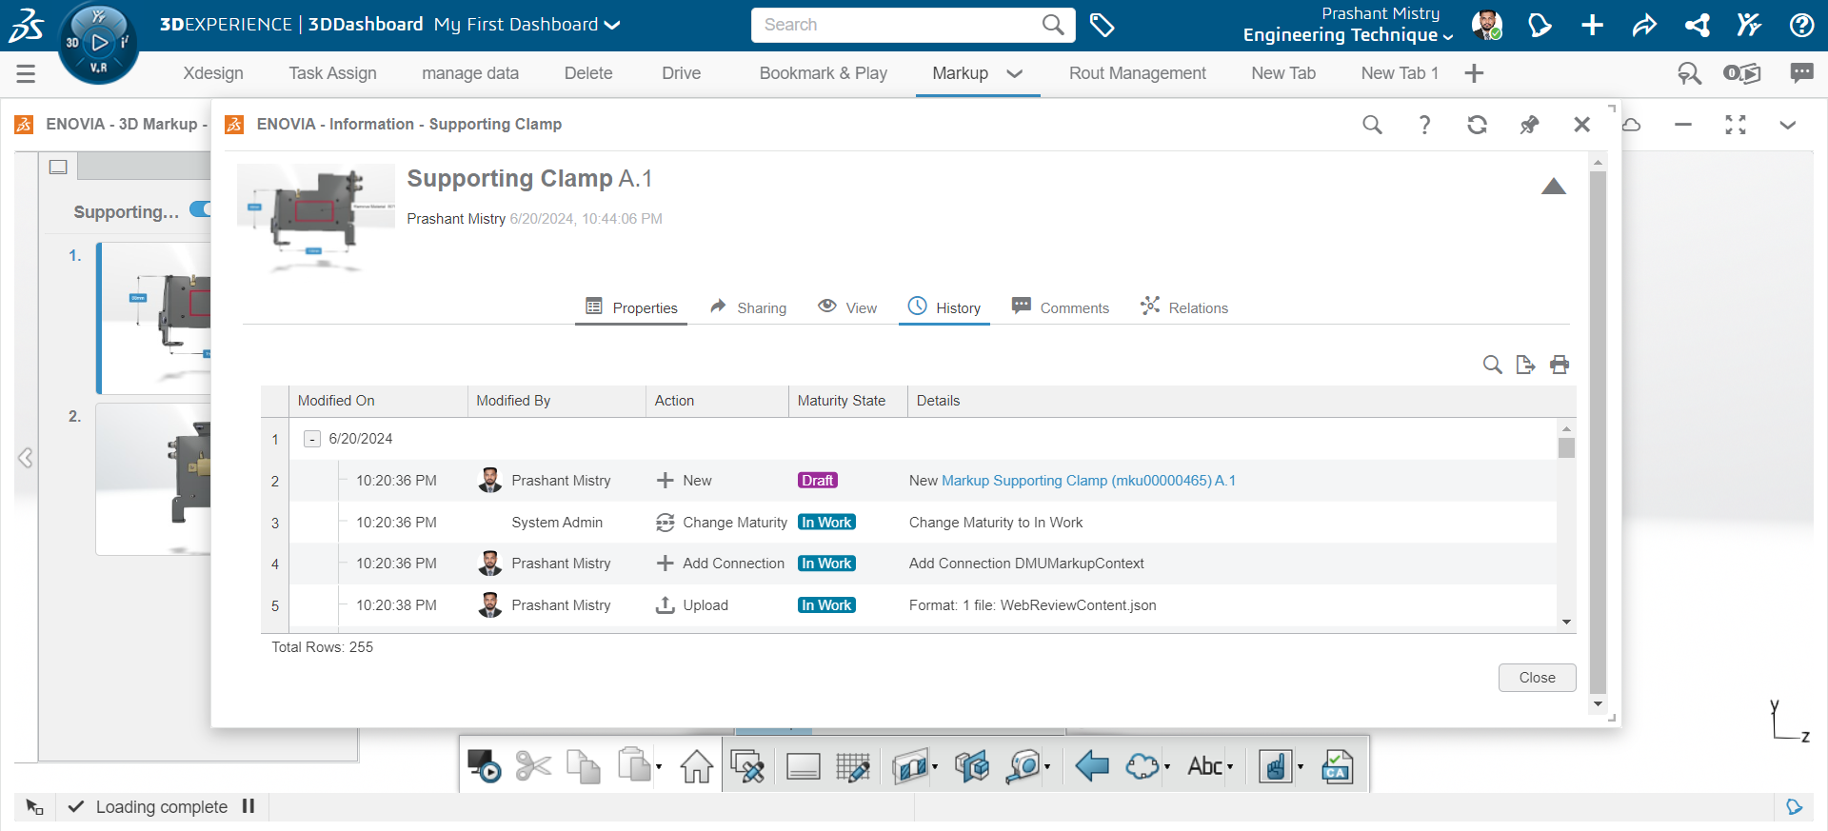This screenshot has height=831, width=1828.
Task: Open the paste options dropdown arrow
Action: tap(659, 766)
